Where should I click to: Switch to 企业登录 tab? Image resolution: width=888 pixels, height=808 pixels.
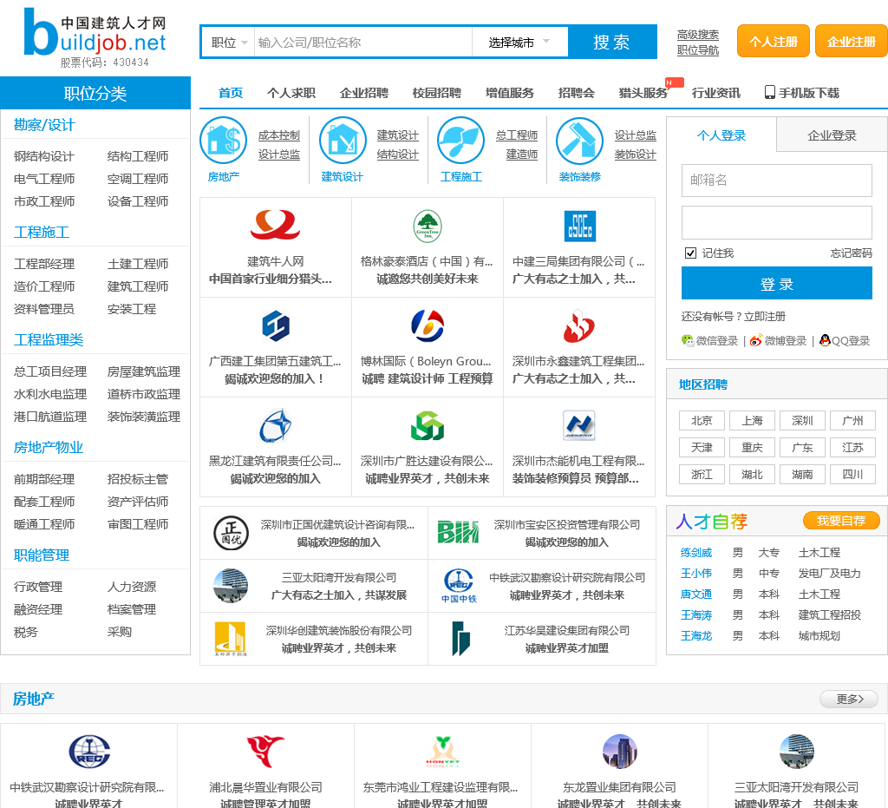coord(832,135)
